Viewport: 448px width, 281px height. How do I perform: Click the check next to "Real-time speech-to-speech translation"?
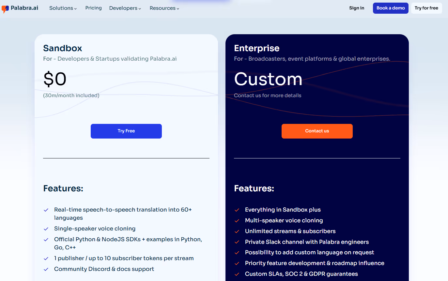(x=46, y=210)
